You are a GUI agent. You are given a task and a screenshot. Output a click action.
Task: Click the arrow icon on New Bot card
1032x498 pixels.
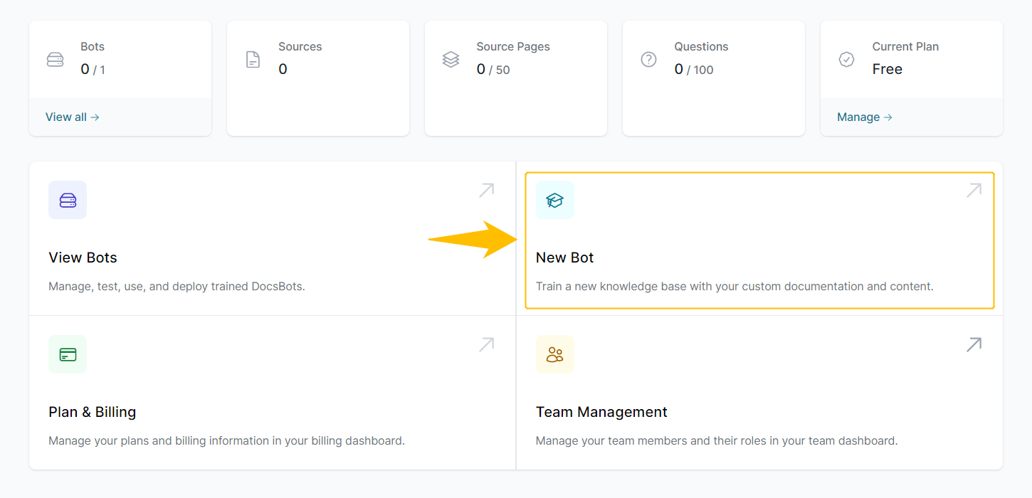pos(974,190)
